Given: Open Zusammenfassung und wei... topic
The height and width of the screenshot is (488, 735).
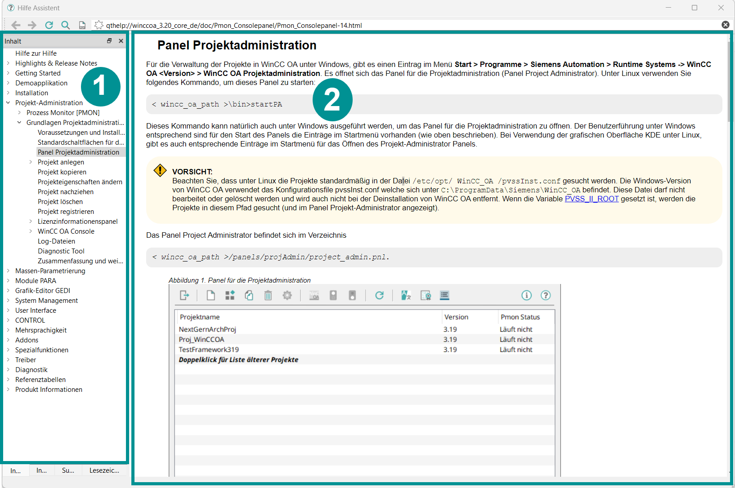Looking at the screenshot, I should click(x=81, y=261).
